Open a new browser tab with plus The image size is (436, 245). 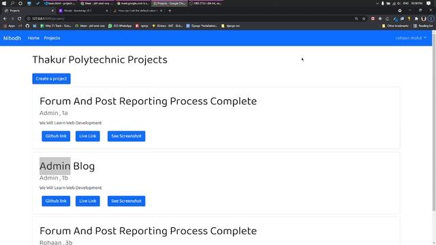tap(170, 11)
